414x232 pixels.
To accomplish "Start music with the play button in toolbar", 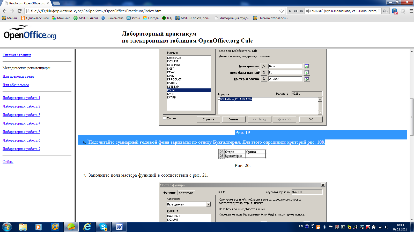I will [x=290, y=11].
